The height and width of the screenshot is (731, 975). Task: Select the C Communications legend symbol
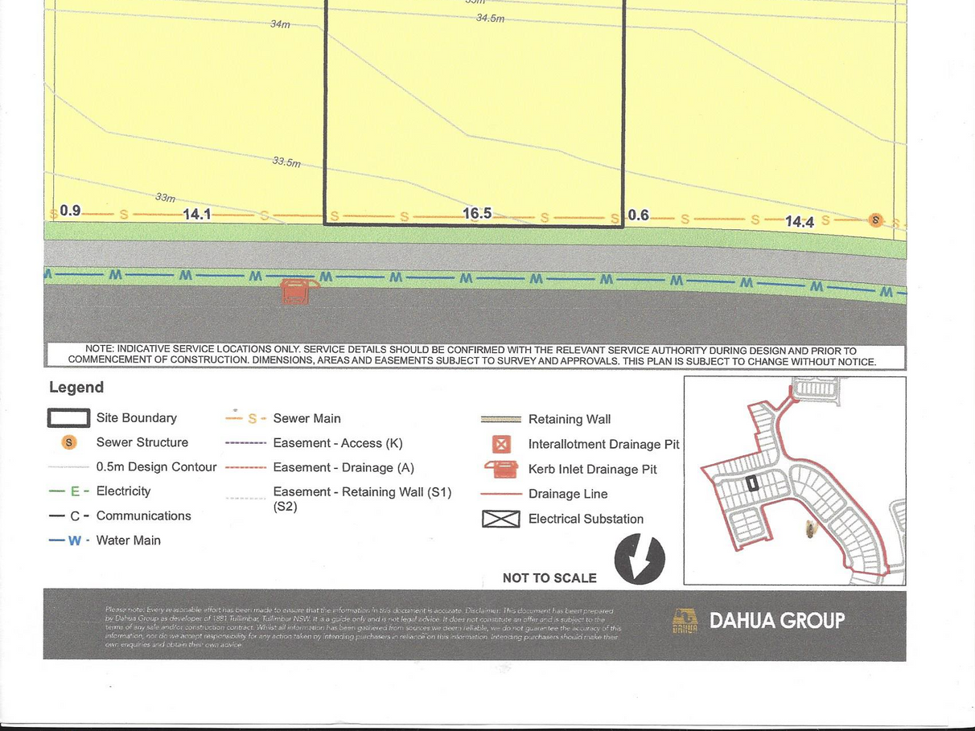pos(69,516)
